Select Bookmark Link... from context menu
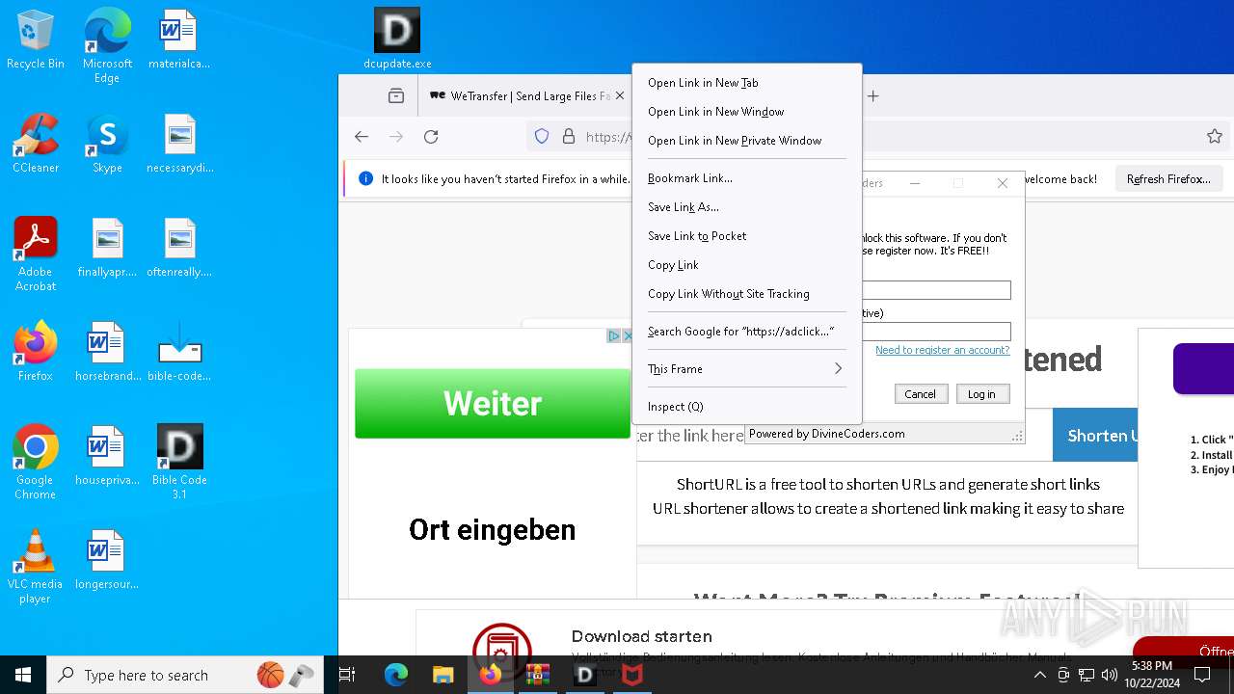 pyautogui.click(x=747, y=178)
